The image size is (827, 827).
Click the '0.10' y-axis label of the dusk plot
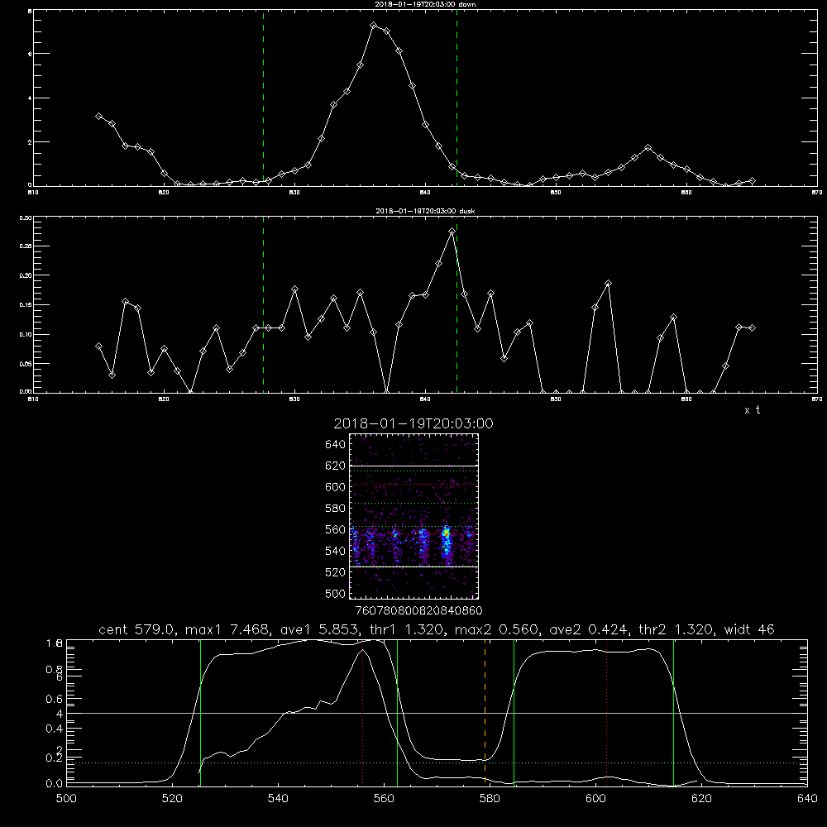click(26, 334)
